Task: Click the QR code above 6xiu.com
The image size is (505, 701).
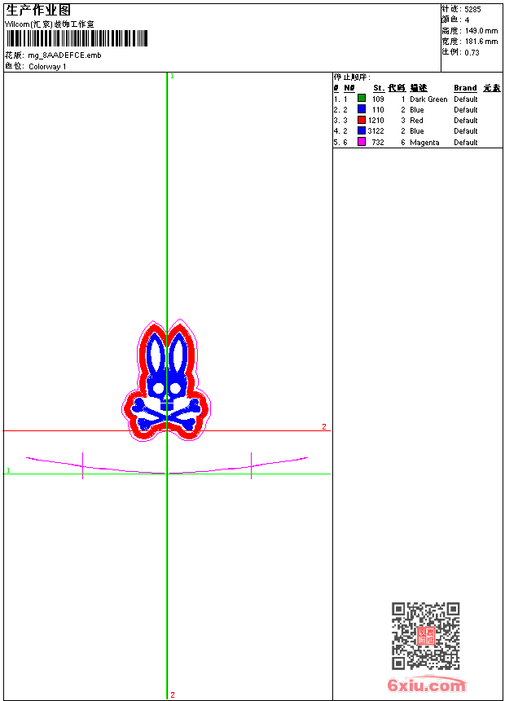Action: click(x=425, y=636)
